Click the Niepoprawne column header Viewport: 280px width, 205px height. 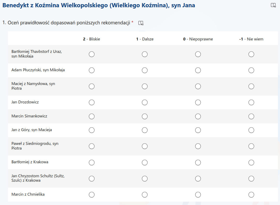198,39
